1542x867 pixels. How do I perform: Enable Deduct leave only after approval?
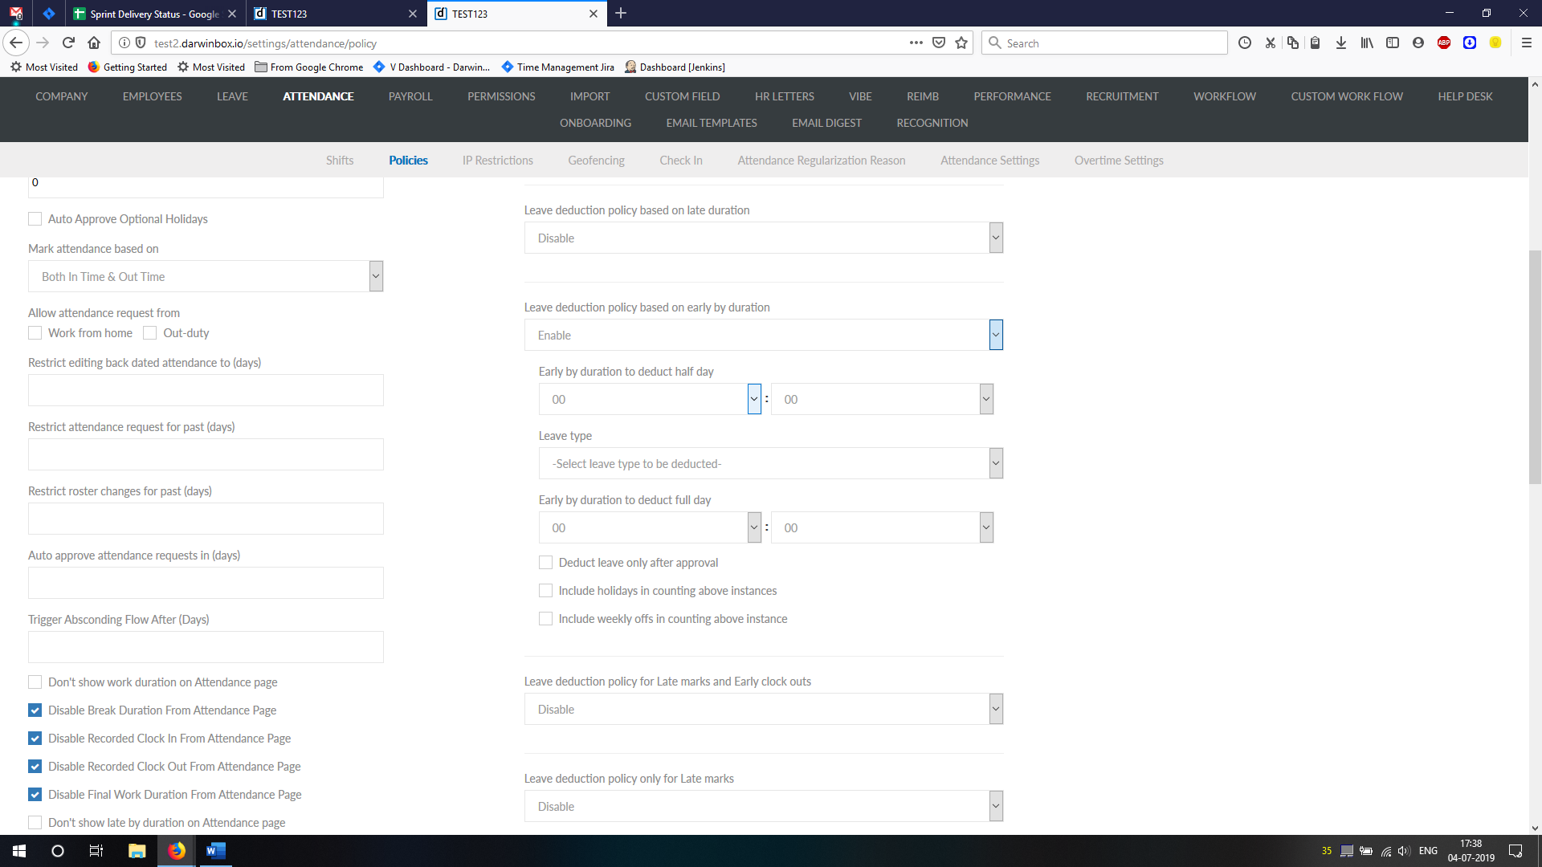click(546, 563)
